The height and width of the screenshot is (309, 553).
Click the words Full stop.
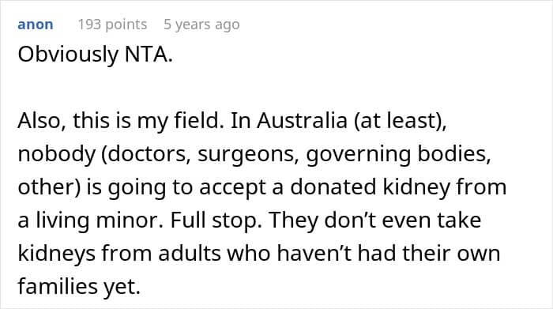216,220
